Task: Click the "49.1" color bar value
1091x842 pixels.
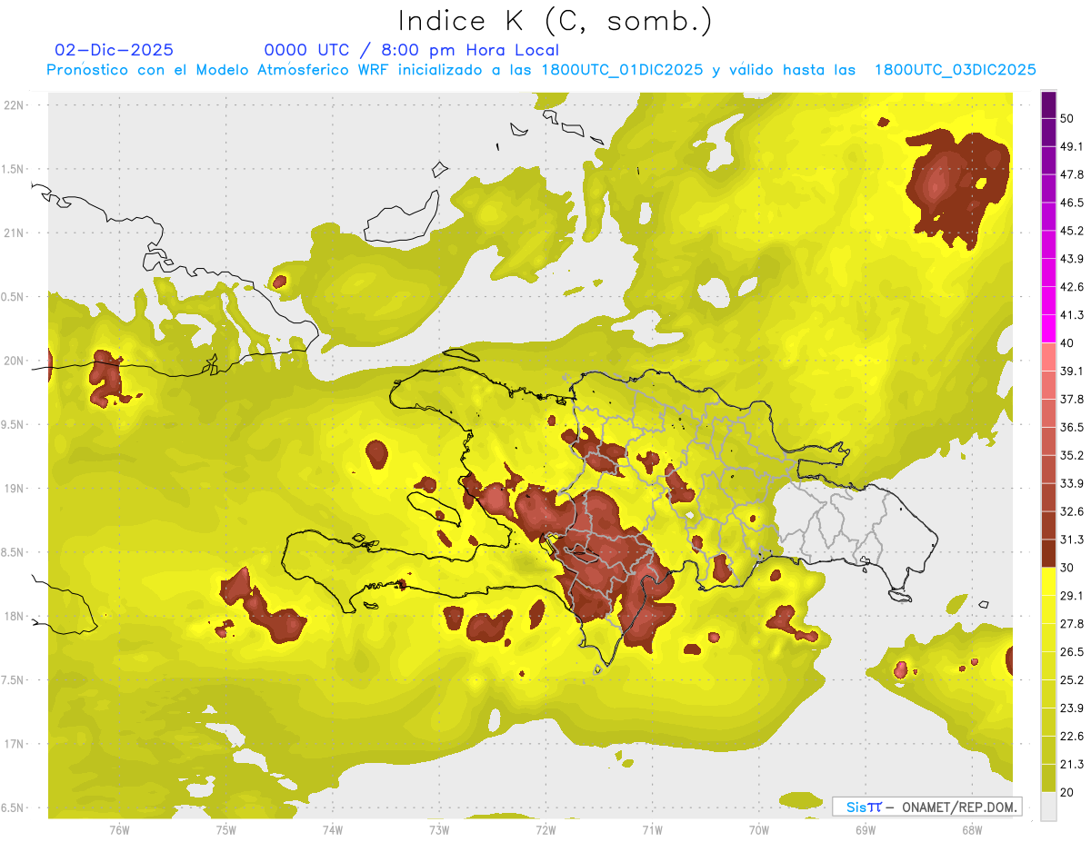Action: [x=1072, y=146]
